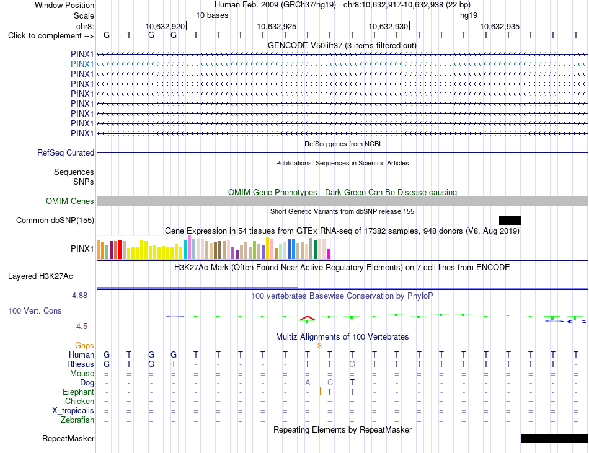
Task: Click the magenta last bar of GTEx chart
Action: click(329, 254)
